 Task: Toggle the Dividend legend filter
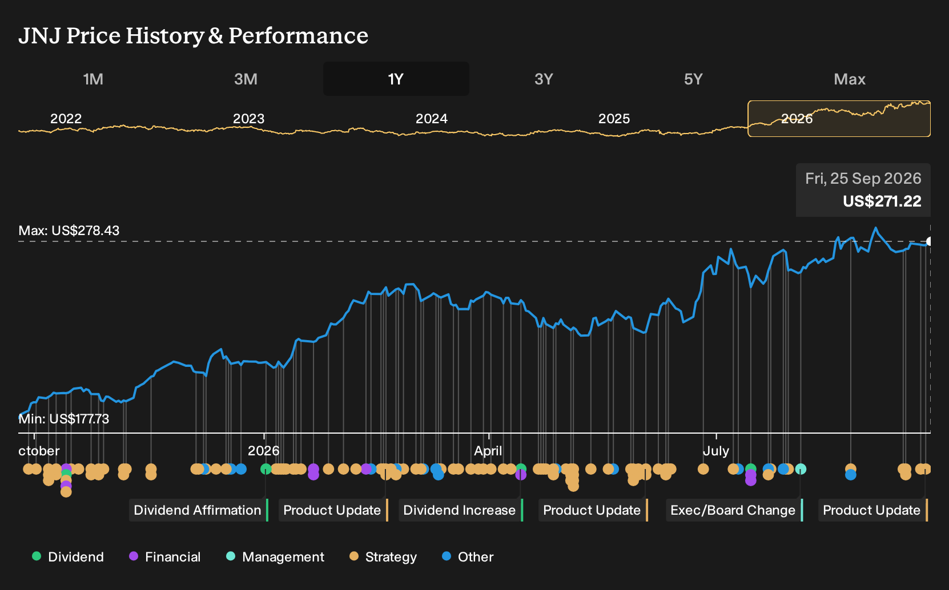tap(68, 557)
